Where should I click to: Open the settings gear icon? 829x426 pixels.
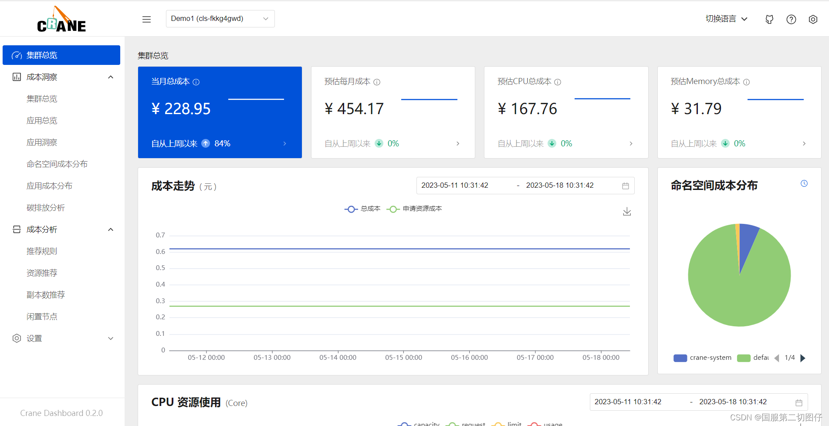coord(813,19)
